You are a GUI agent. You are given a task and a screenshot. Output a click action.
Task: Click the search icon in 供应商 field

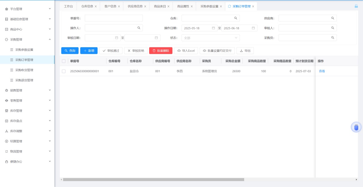coord(333,18)
